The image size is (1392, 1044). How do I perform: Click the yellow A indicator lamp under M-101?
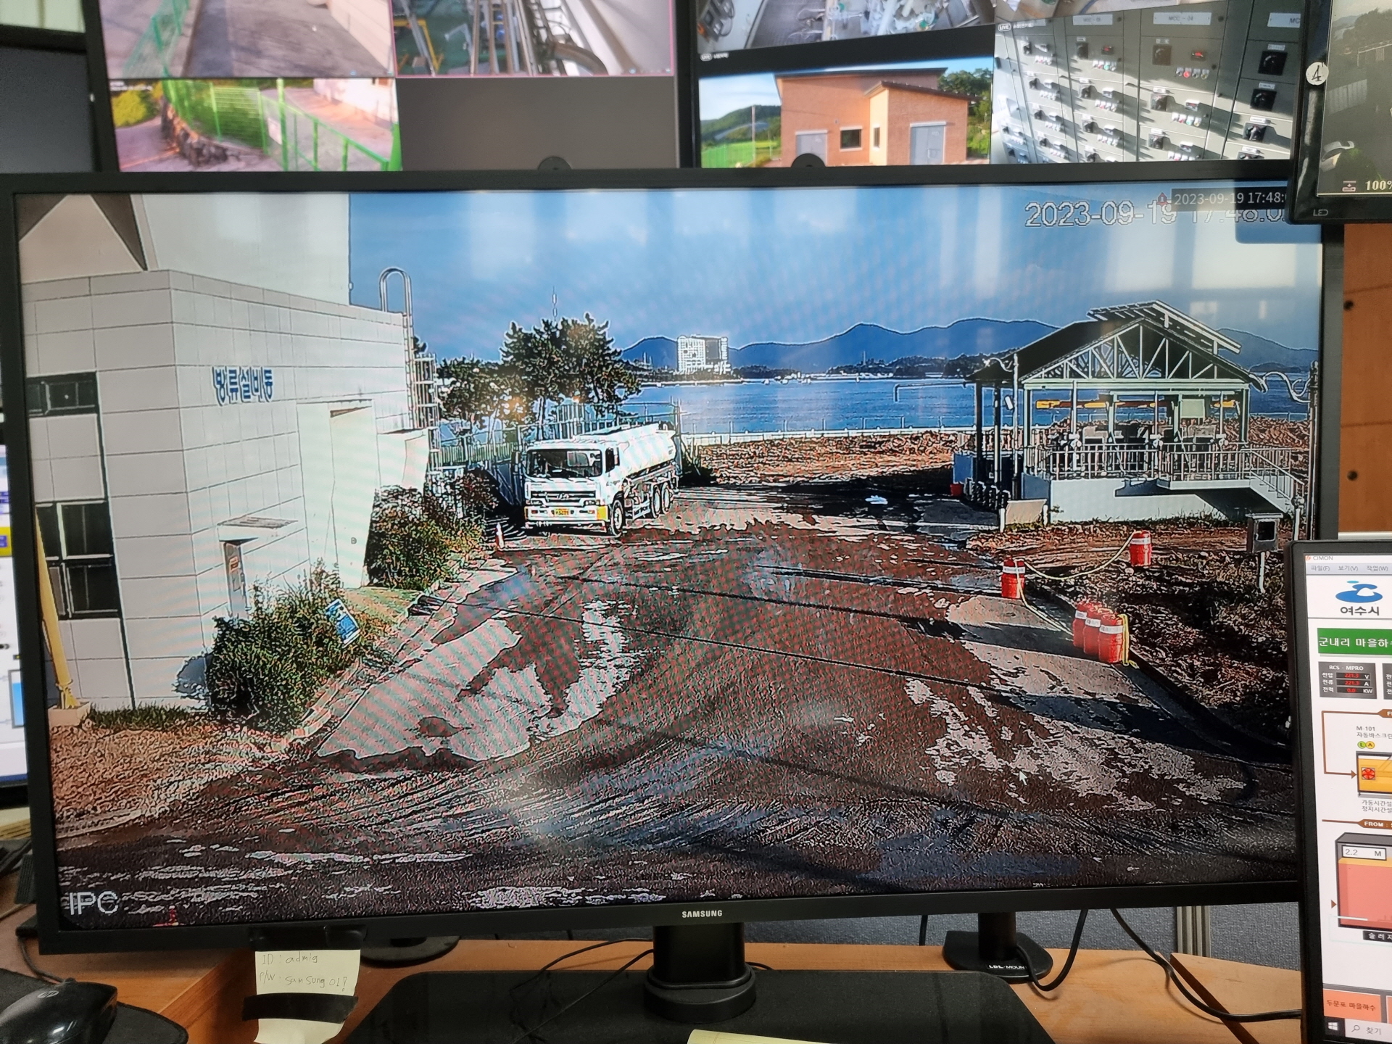tap(1372, 745)
